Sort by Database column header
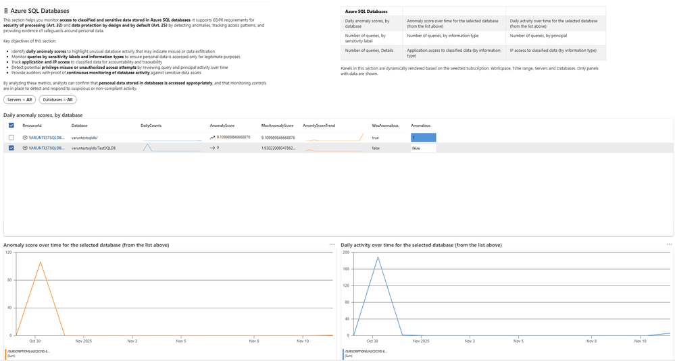Screen dimensions: 675x361 [79, 126]
